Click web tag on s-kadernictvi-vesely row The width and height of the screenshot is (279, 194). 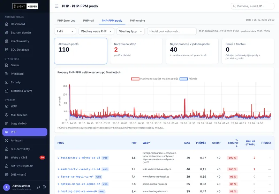click(x=105, y=169)
